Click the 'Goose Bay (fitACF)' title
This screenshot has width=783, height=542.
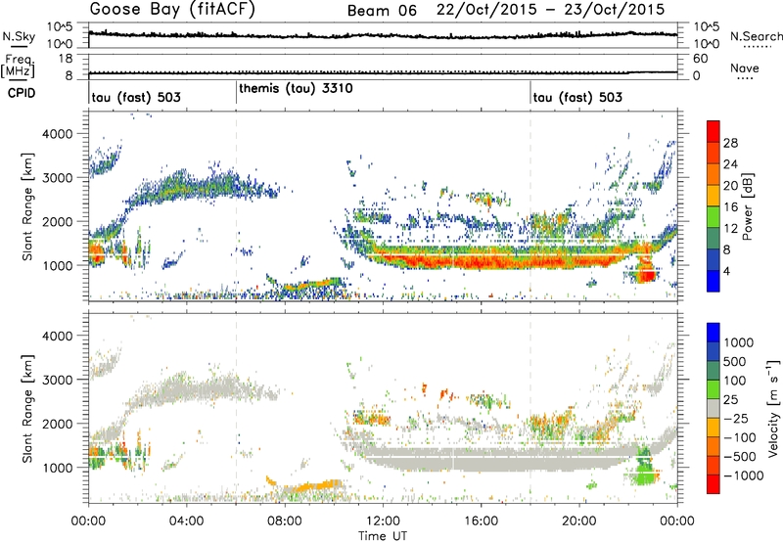pos(172,10)
